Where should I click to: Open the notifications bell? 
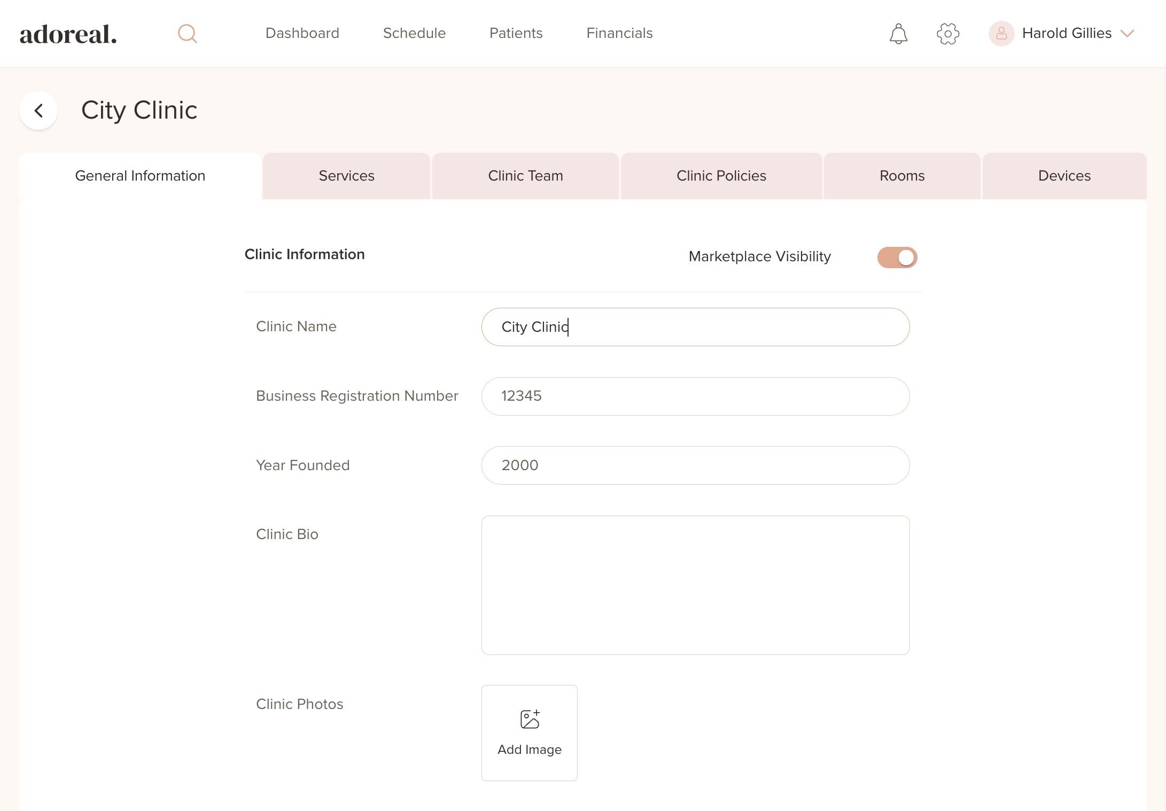898,34
